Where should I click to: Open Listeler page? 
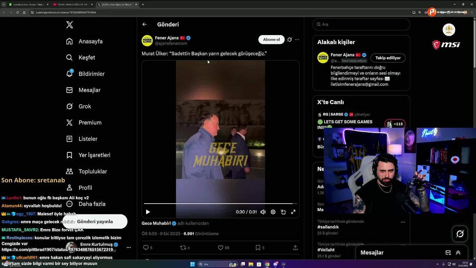82,139
